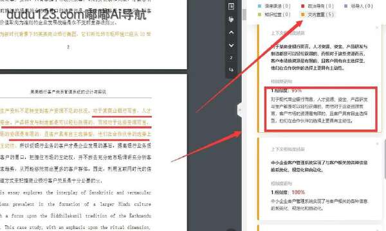Select the 政治导向 (0) filter
386x231 pixels.
[x=318, y=6]
